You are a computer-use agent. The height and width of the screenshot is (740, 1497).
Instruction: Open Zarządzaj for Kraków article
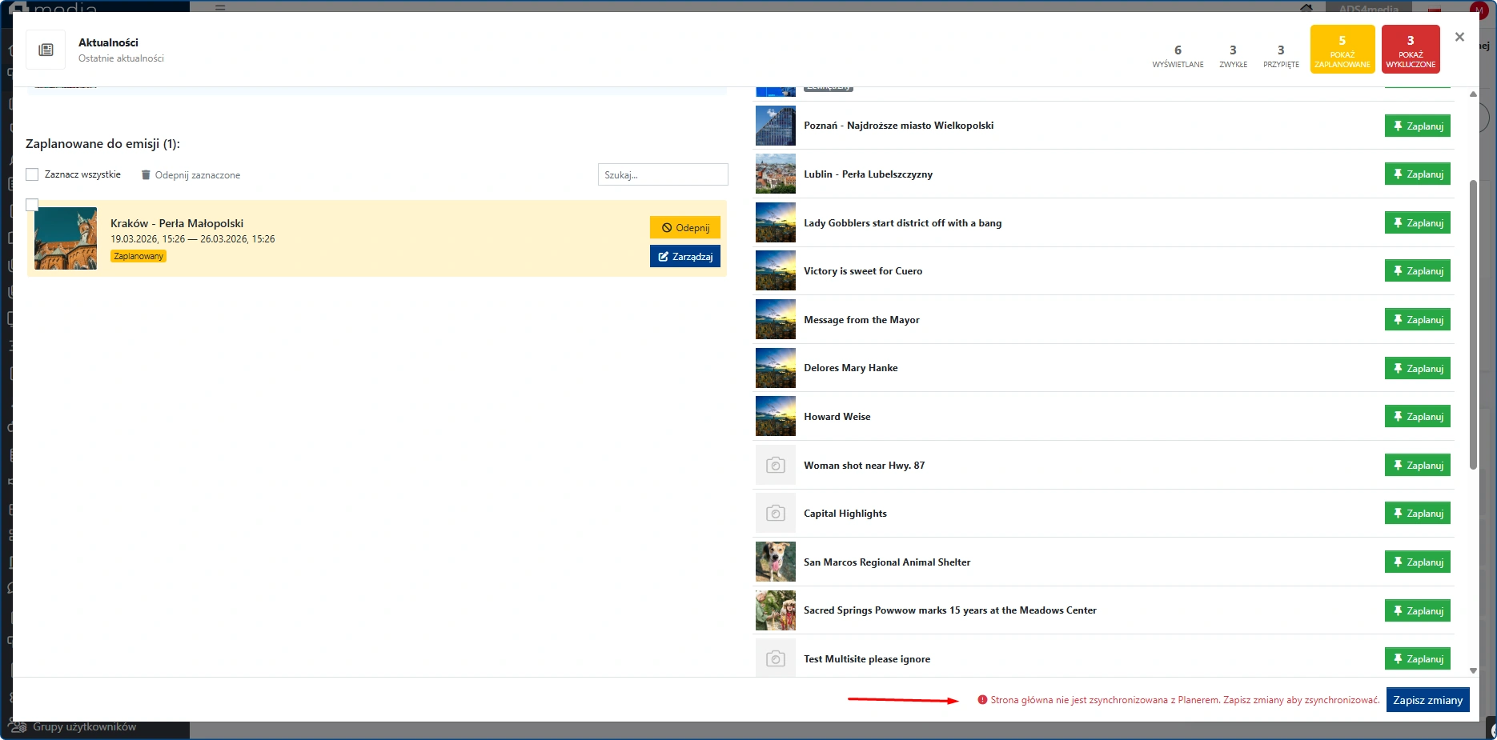point(685,257)
